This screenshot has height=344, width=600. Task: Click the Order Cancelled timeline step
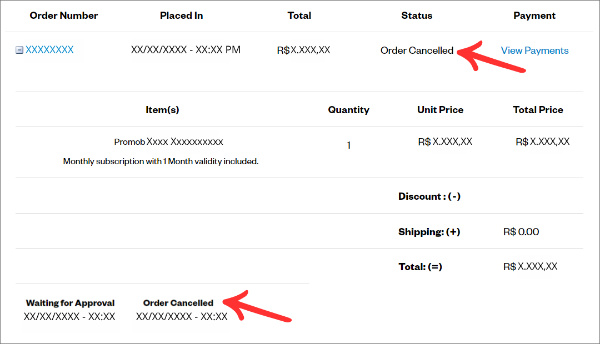tap(178, 303)
